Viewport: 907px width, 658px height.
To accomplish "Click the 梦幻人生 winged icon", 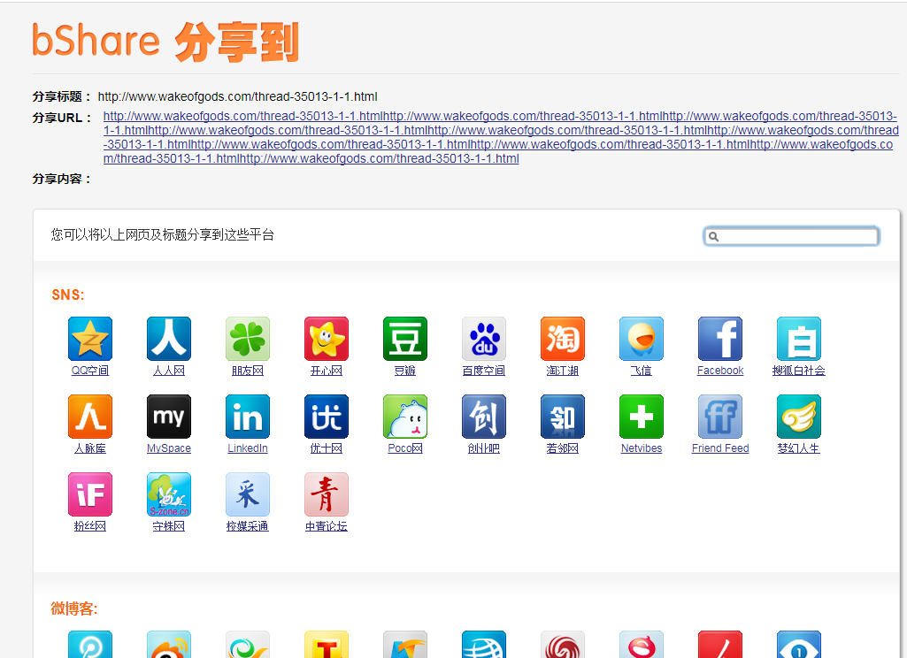I will pos(799,417).
